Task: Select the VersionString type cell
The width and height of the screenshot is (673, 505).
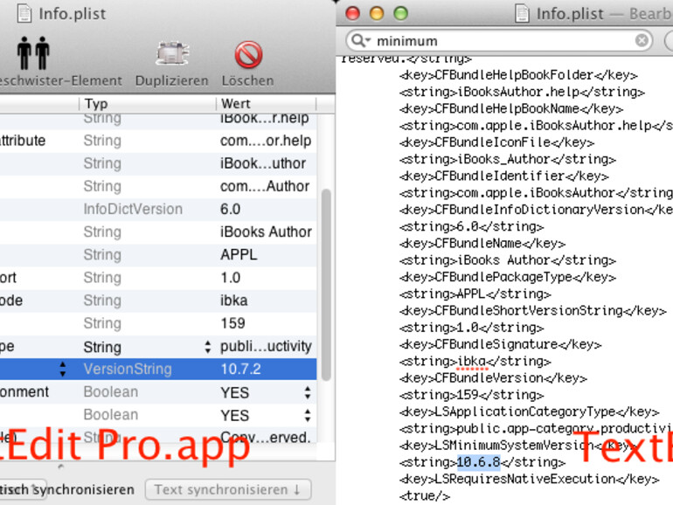Action: coord(128,370)
